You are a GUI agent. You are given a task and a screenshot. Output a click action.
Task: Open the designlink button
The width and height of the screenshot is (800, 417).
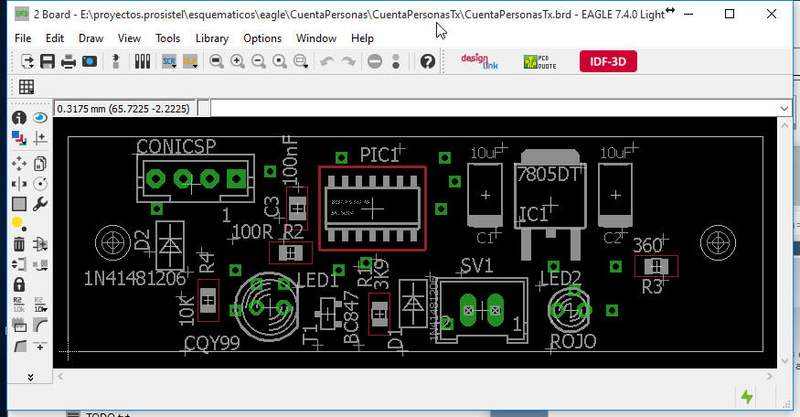click(x=480, y=62)
